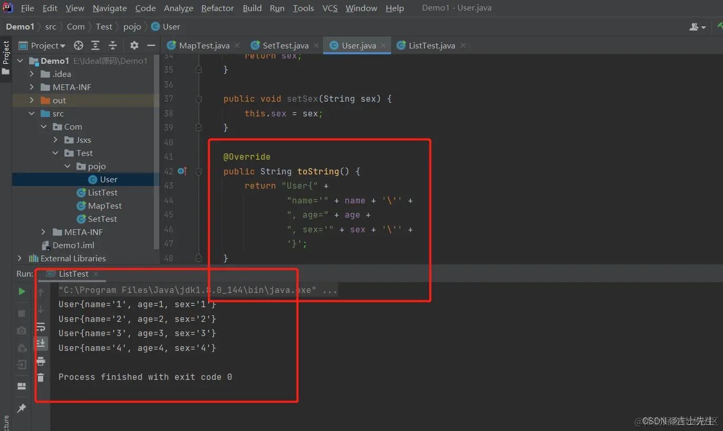The width and height of the screenshot is (723, 431).
Task: Click the bug-shaped debugger icon in the Run toolbar
Action: (x=22, y=348)
